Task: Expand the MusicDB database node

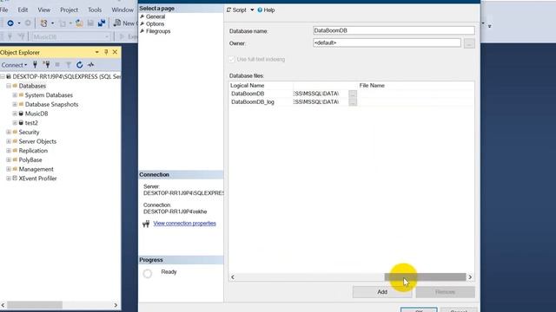Action: point(15,114)
